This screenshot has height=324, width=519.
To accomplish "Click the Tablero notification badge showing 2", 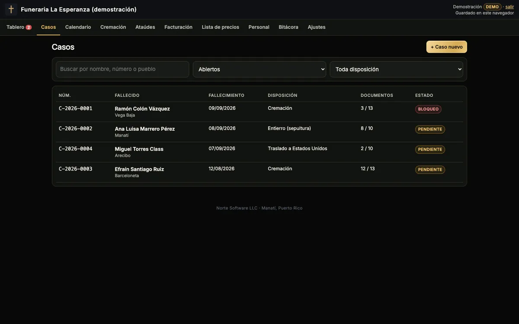I will tap(29, 27).
